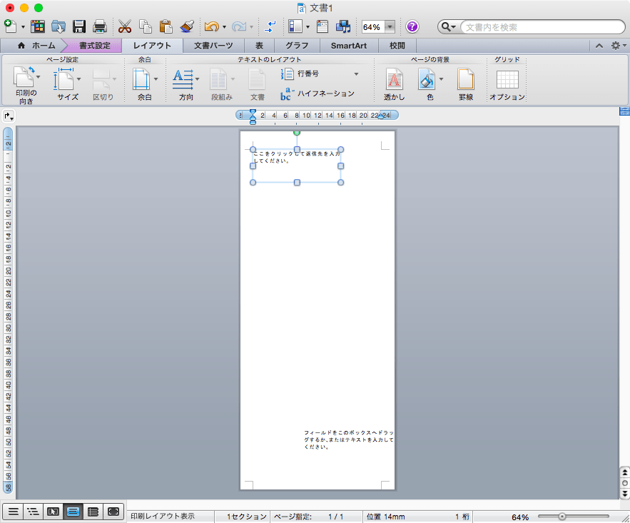The height and width of the screenshot is (523, 630).
Task: Expand the New document dropdown arrow
Action: [x=23, y=27]
